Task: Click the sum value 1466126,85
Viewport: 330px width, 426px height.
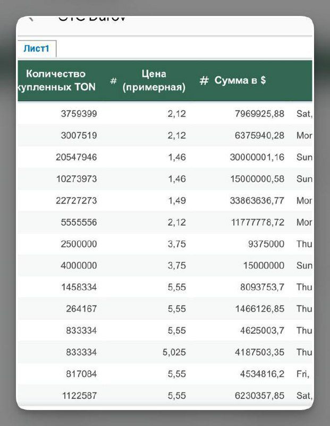Action: 260,309
